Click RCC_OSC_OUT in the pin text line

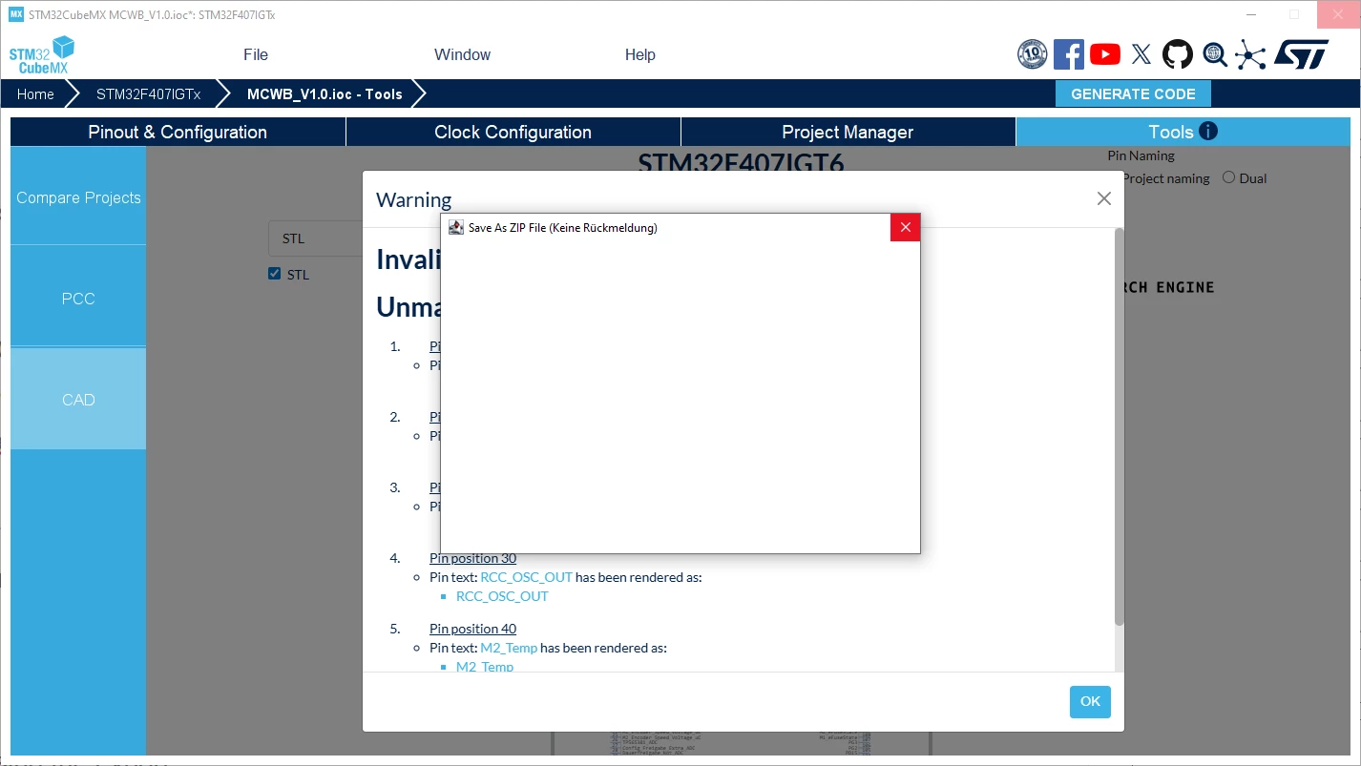[x=526, y=577]
